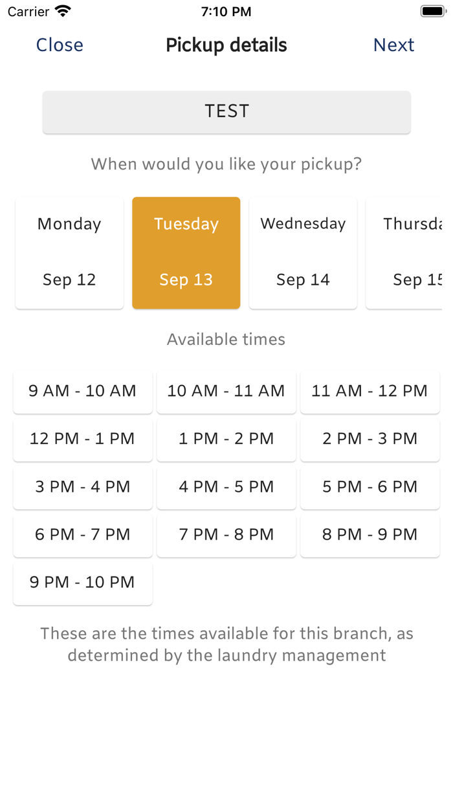Screen dimensions: 453x805
Task: Choose 12 PM - 1 PM pickup time
Action: click(x=83, y=439)
